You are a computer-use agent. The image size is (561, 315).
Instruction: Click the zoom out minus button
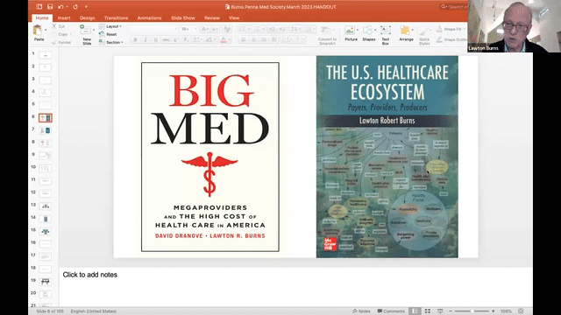pyautogui.click(x=451, y=311)
